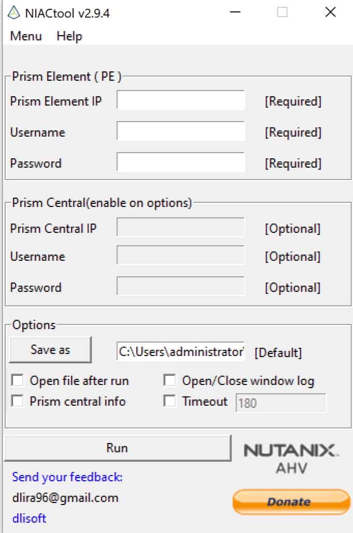Tick the Prism central info checkbox
Screen dimensions: 353x533
pos(18,401)
